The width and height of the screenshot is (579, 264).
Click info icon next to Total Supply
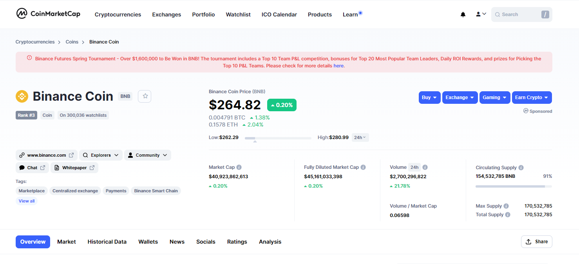coord(508,215)
